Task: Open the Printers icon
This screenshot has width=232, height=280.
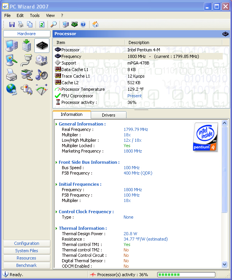Action: [x=12, y=75]
